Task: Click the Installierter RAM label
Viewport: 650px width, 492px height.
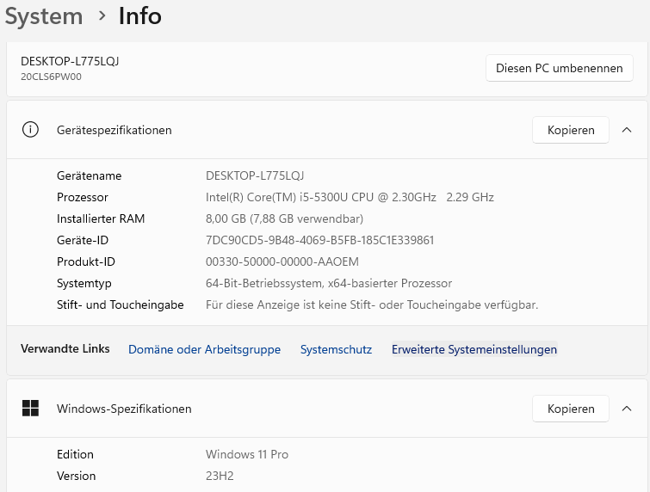Action: (101, 218)
